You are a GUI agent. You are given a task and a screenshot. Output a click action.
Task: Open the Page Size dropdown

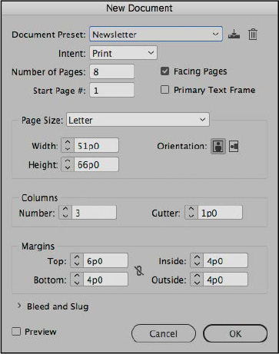coord(138,120)
